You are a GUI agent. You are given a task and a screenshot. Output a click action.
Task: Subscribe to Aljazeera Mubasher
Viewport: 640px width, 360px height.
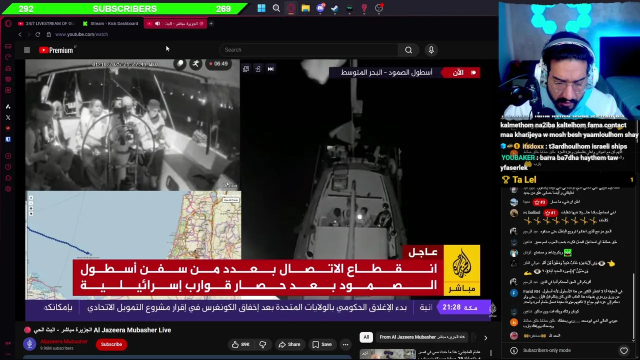(x=111, y=344)
